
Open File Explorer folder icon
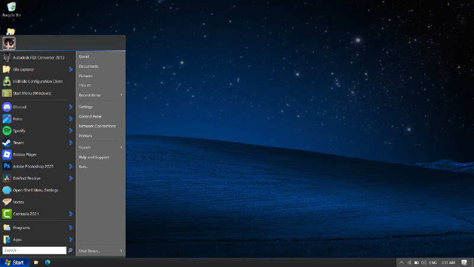tap(7, 69)
